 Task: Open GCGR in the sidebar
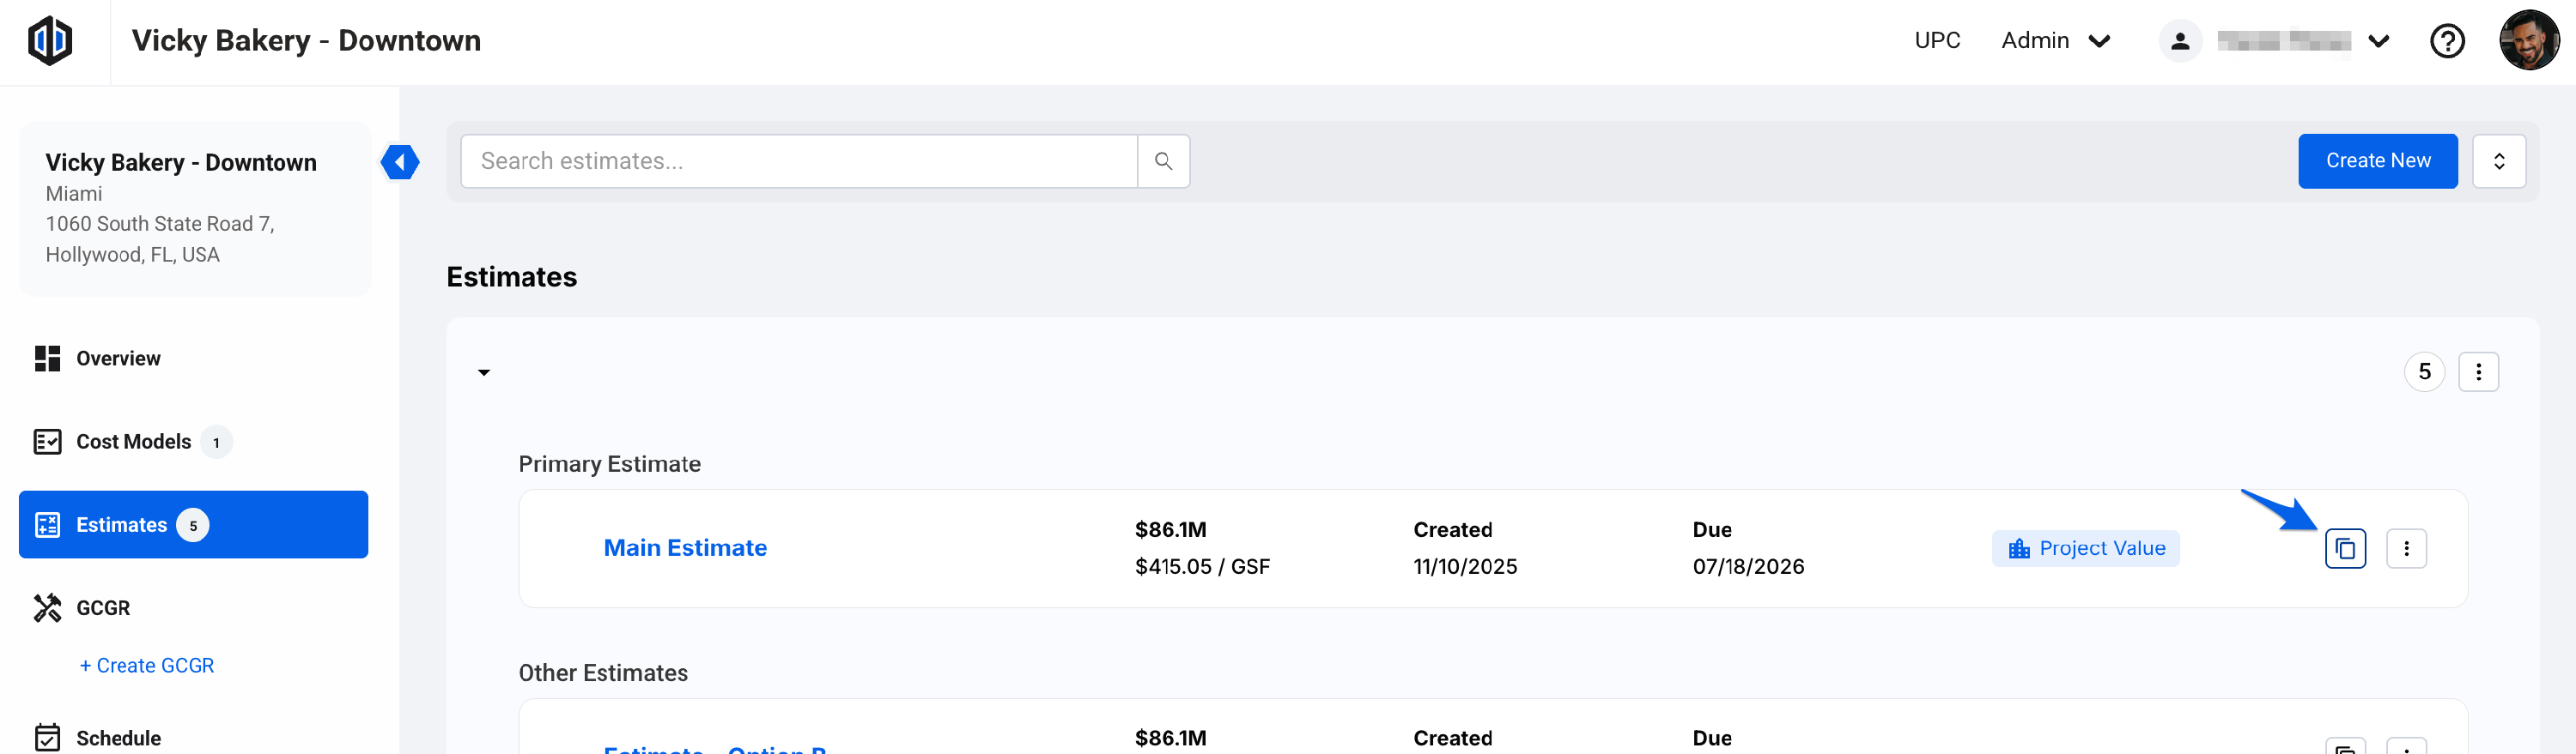point(103,608)
